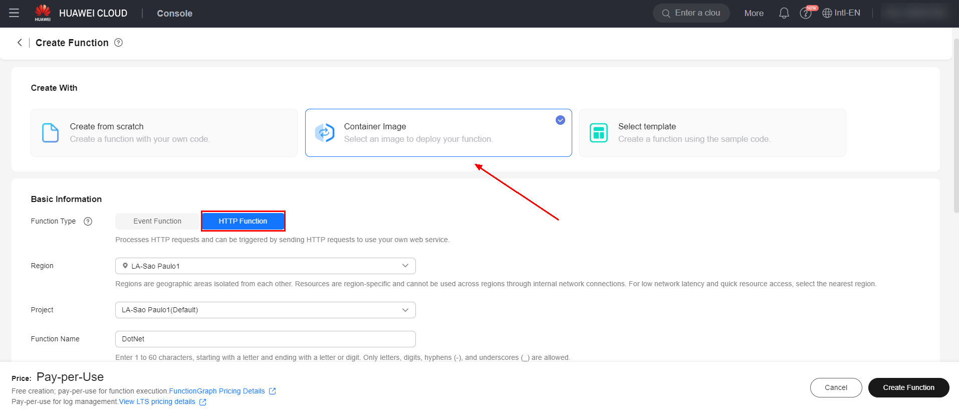Expand the Region dropdown
Image resolution: width=959 pixels, height=410 pixels.
pos(265,266)
